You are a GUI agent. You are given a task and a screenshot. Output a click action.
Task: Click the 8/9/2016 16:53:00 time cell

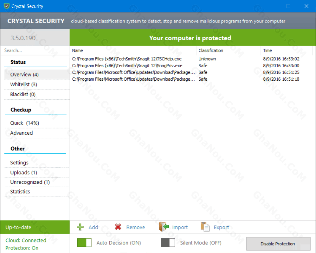point(281,66)
